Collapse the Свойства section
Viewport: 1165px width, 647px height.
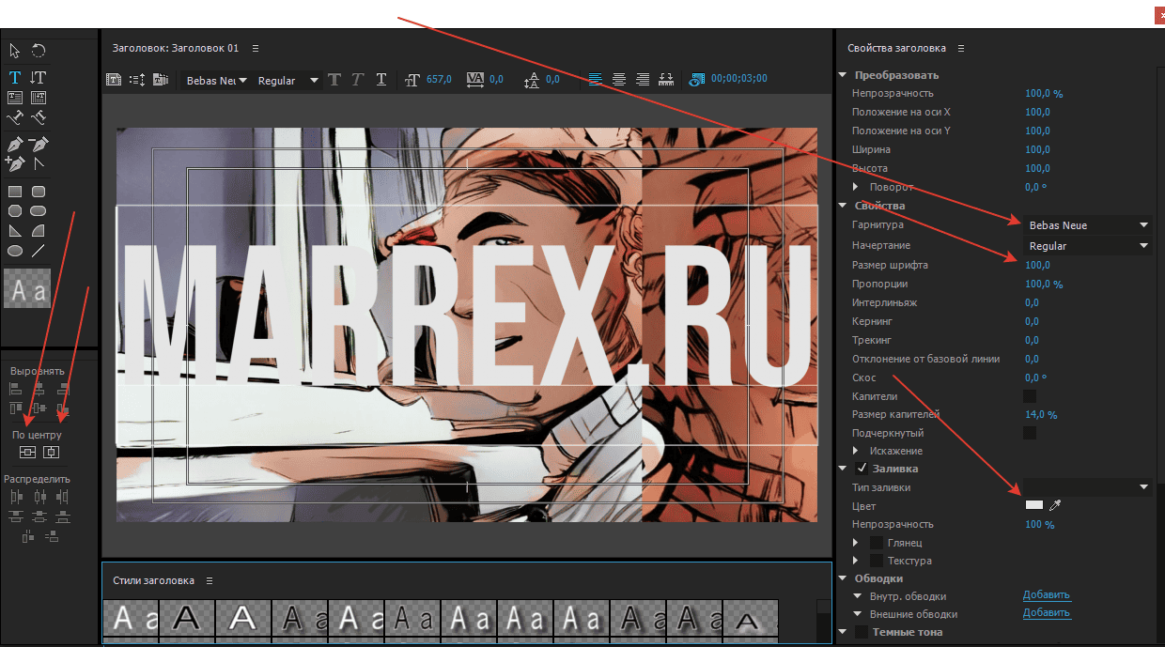[843, 206]
